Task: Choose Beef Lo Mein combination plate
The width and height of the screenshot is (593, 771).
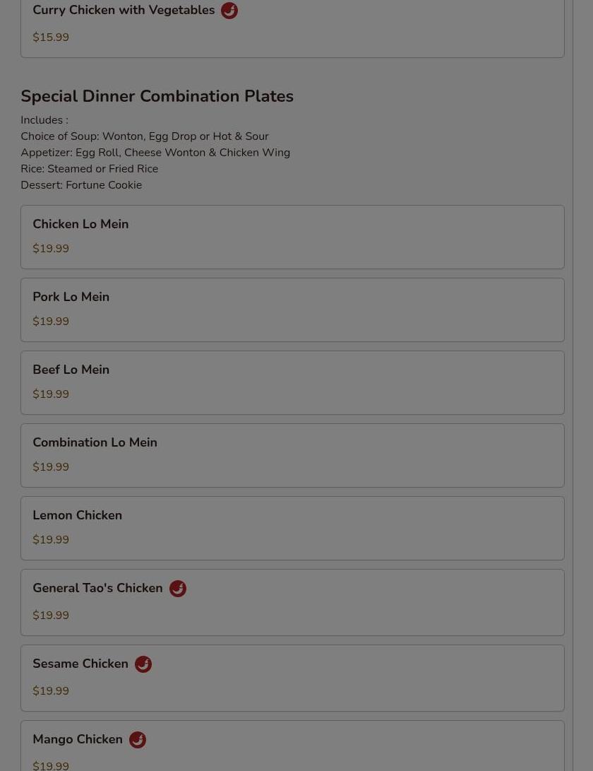Action: [x=292, y=382]
